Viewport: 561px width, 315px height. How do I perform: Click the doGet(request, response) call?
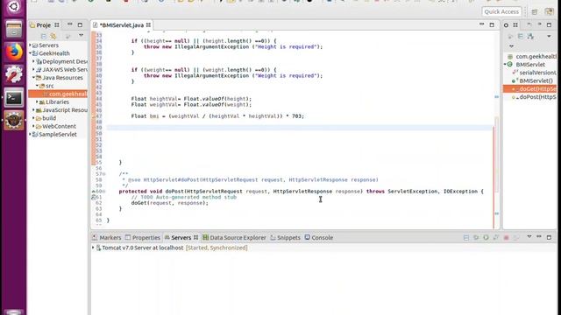[169, 203]
